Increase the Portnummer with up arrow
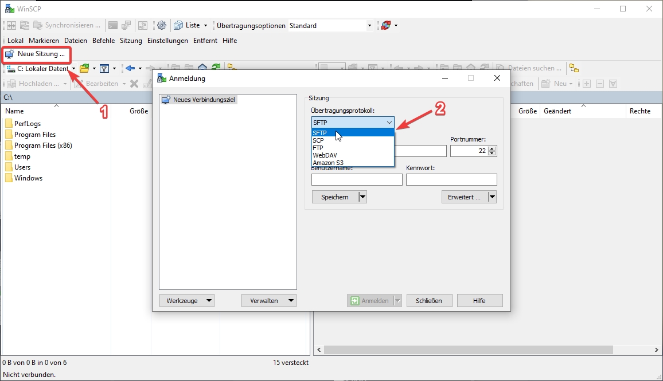Viewport: 663px width, 381px height. click(x=493, y=148)
